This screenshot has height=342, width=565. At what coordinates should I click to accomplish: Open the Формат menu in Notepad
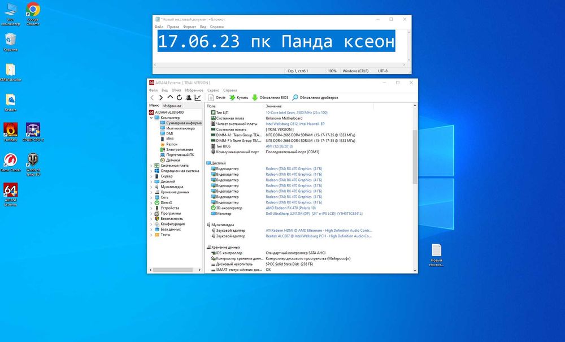click(189, 27)
